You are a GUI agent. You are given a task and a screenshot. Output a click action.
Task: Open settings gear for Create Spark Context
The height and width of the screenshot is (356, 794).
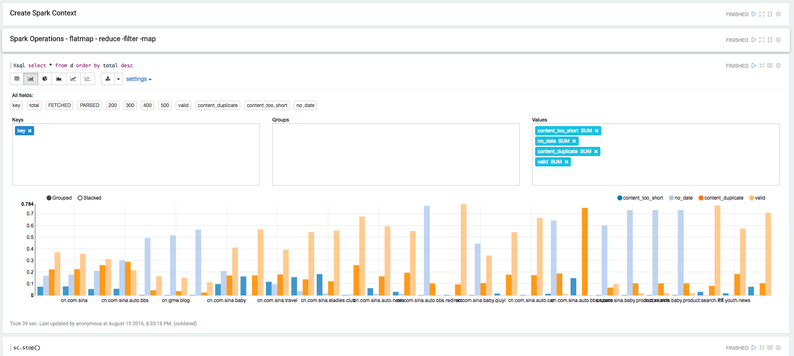point(778,14)
